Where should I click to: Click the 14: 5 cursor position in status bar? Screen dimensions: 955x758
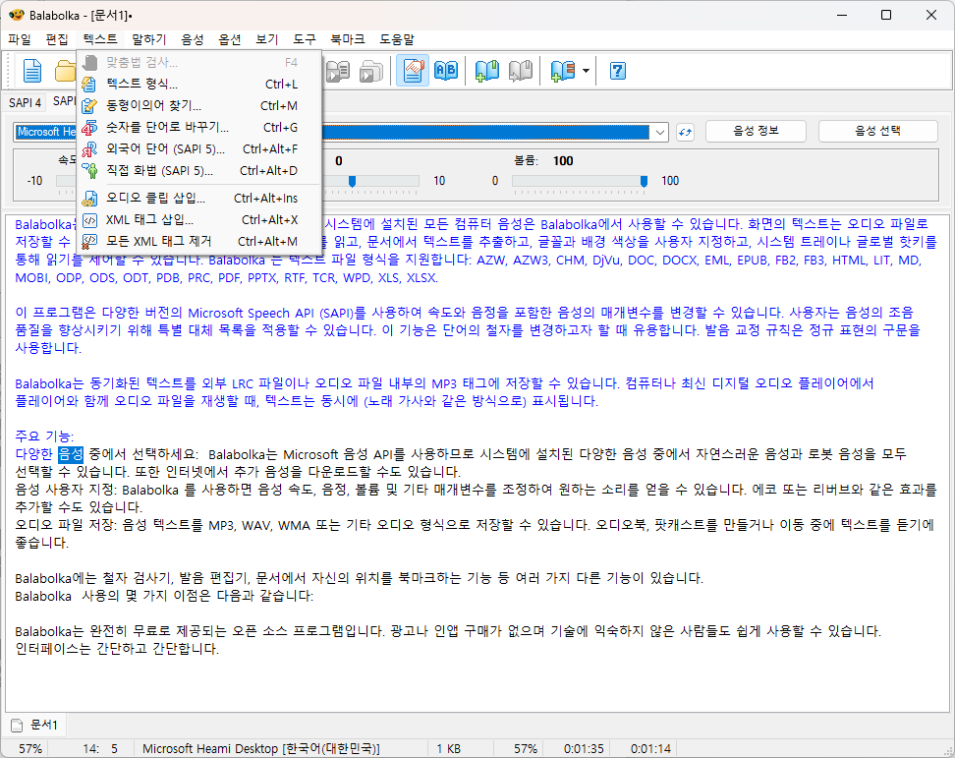100,749
